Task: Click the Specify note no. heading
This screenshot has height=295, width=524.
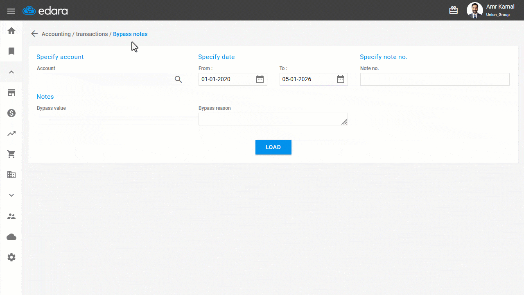Action: tap(384, 57)
